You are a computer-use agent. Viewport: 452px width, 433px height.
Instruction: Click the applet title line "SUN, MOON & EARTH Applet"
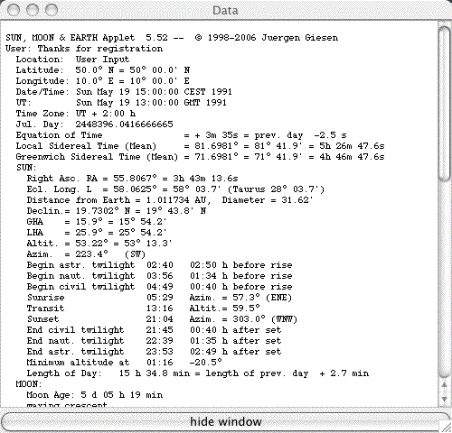172,38
